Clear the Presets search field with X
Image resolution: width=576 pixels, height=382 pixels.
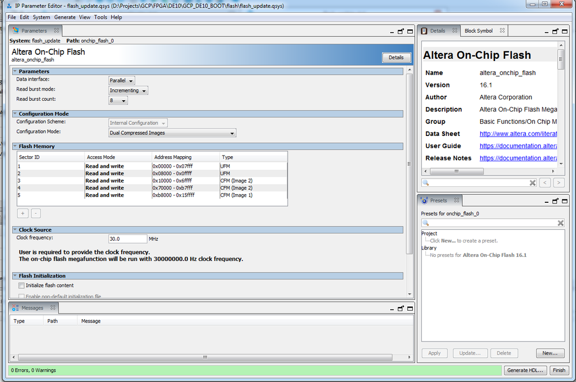point(560,223)
